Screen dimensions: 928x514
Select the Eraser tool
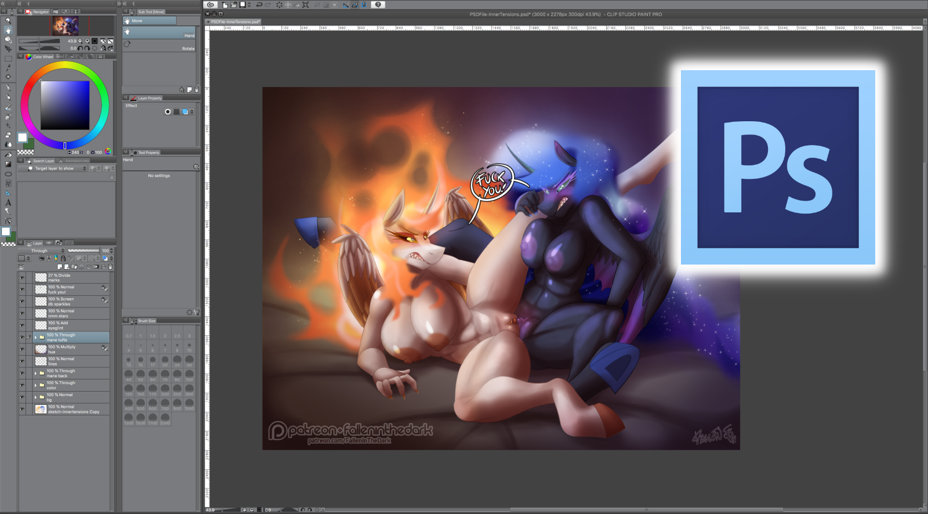pos(8,135)
